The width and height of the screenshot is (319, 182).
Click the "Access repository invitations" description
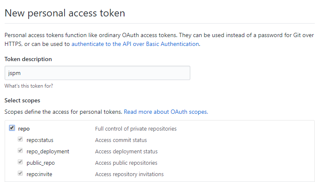(x=130, y=174)
